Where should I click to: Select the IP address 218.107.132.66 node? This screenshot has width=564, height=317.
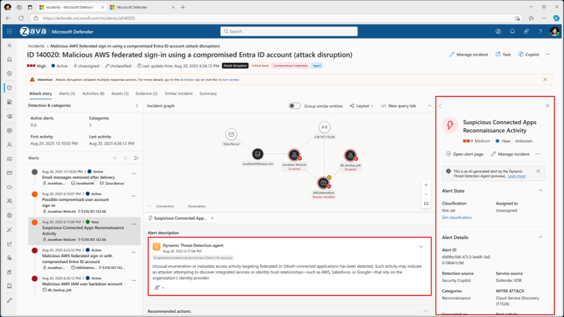[325, 127]
